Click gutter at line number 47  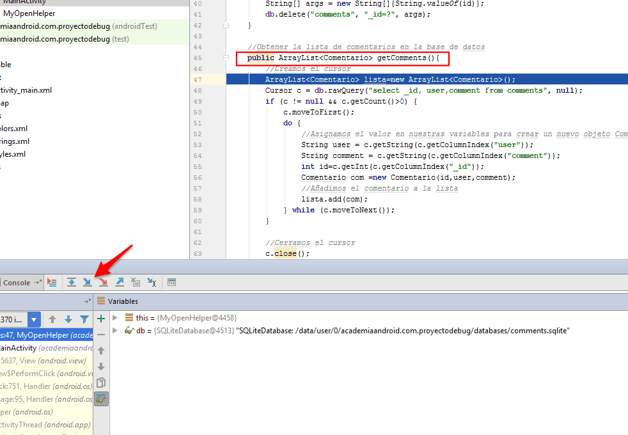pos(198,79)
